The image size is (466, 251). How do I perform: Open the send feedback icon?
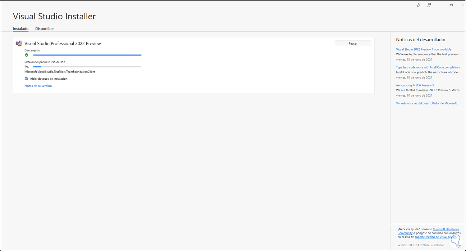(x=429, y=5)
